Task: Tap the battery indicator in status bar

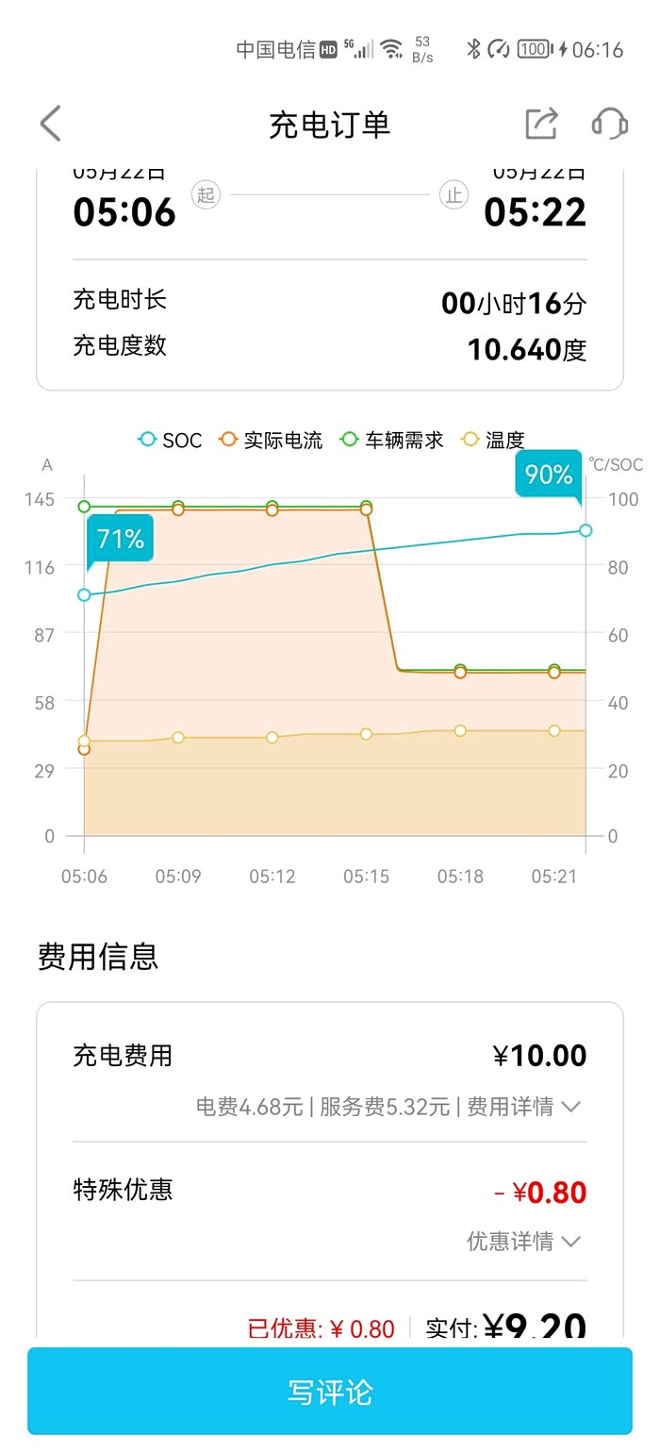Action: [535, 49]
